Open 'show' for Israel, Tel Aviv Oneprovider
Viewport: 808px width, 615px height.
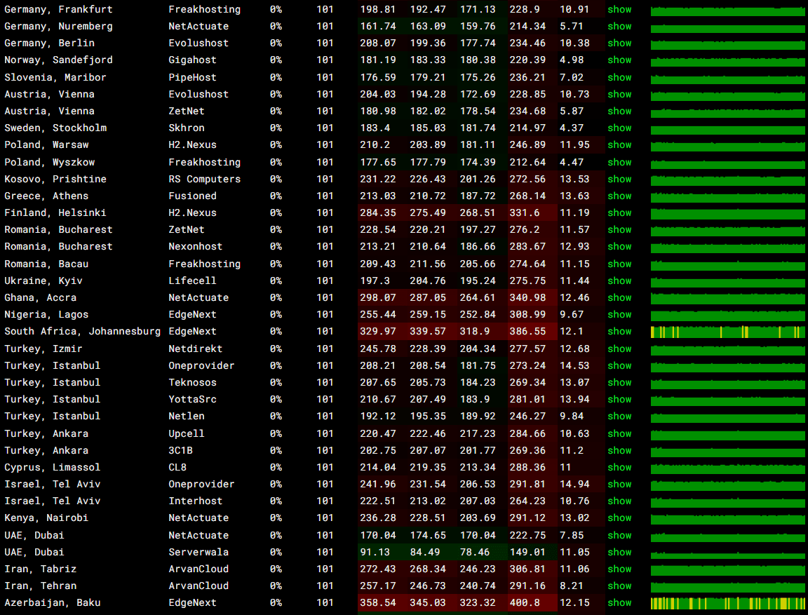tap(619, 484)
